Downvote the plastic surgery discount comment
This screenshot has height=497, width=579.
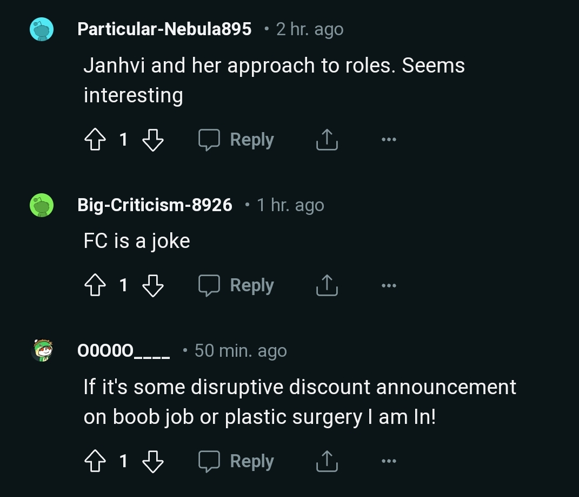coord(152,461)
